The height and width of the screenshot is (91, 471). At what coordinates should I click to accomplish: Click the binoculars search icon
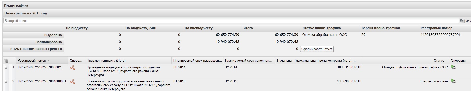click(462, 21)
